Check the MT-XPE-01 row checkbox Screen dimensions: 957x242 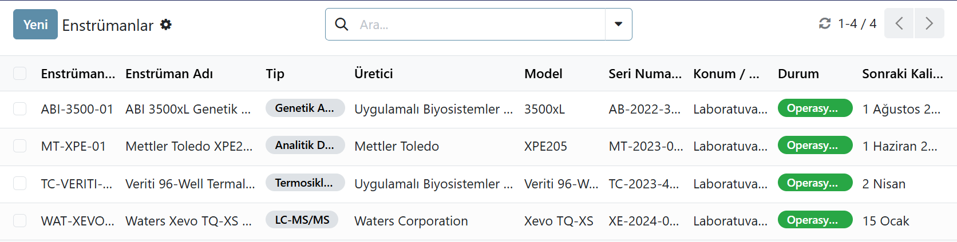click(20, 146)
